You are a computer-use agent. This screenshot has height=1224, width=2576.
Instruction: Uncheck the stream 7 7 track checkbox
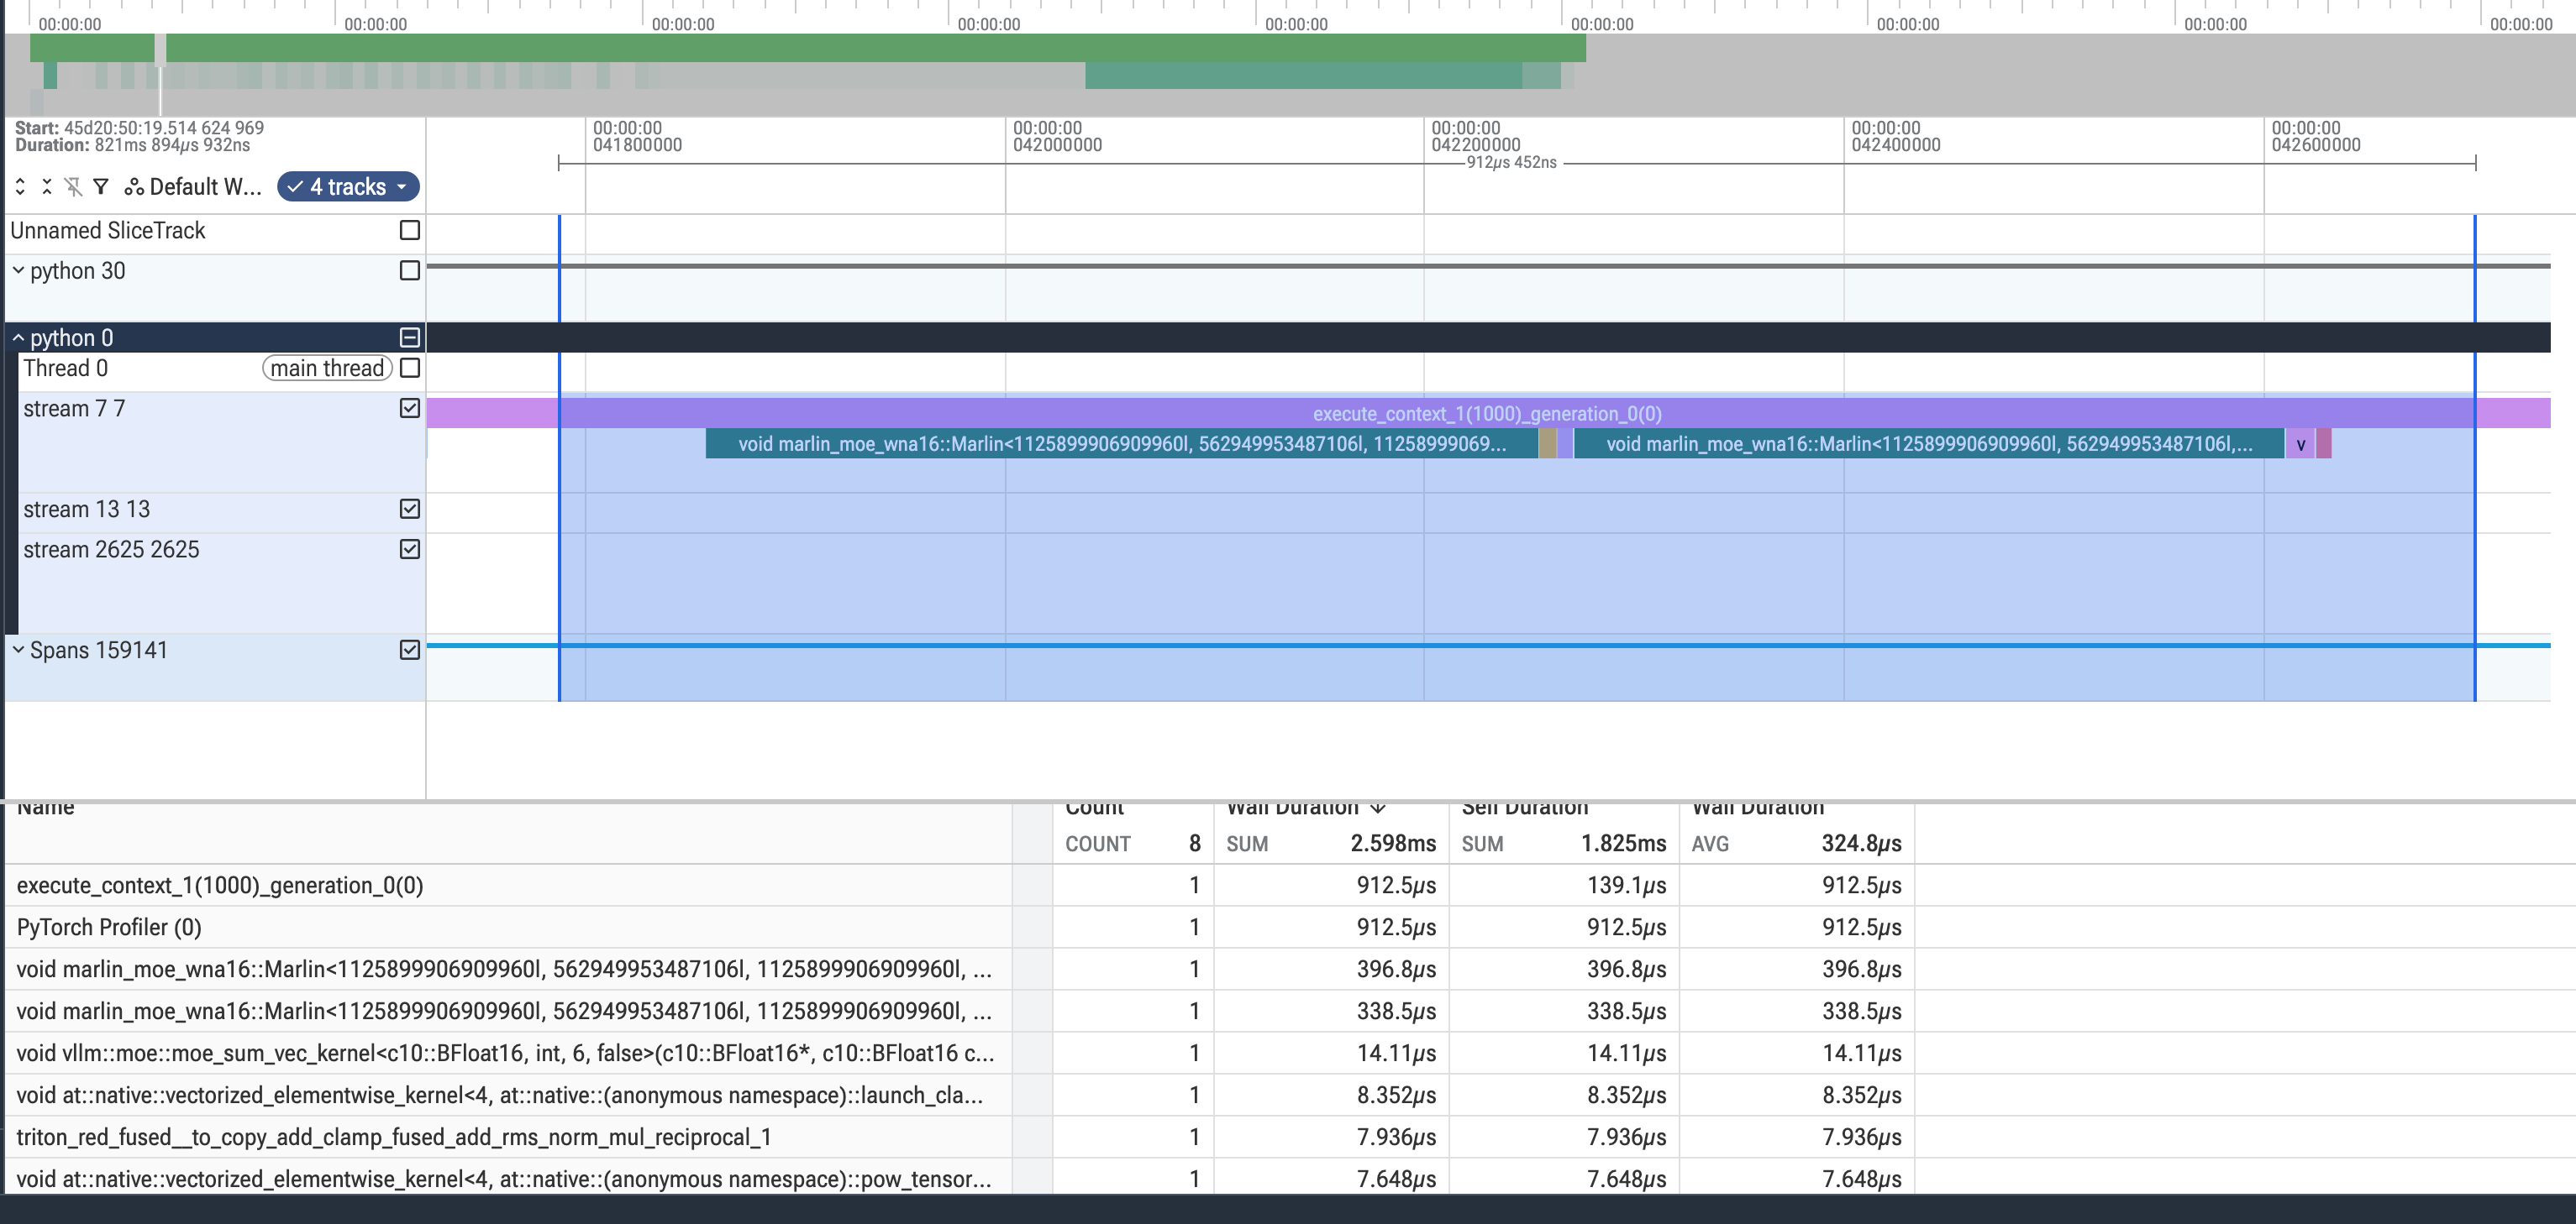[x=409, y=408]
